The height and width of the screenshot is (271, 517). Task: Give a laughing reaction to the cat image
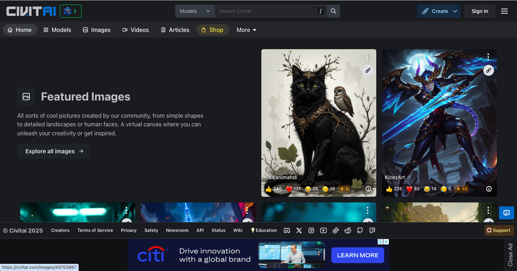(x=308, y=188)
